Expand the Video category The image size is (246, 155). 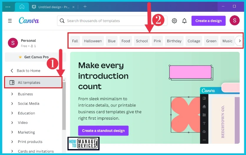point(12,123)
